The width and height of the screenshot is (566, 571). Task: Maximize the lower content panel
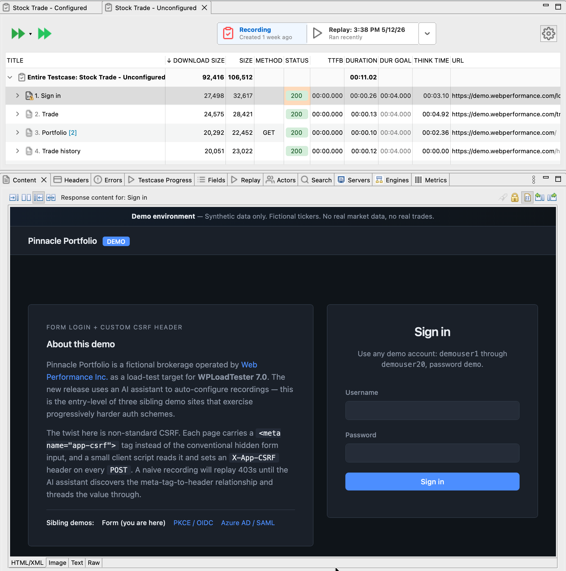coord(558,179)
